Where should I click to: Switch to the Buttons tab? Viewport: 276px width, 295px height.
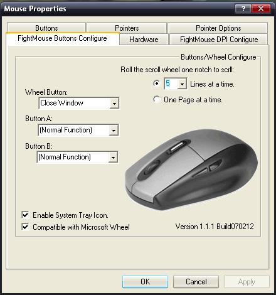(x=46, y=28)
